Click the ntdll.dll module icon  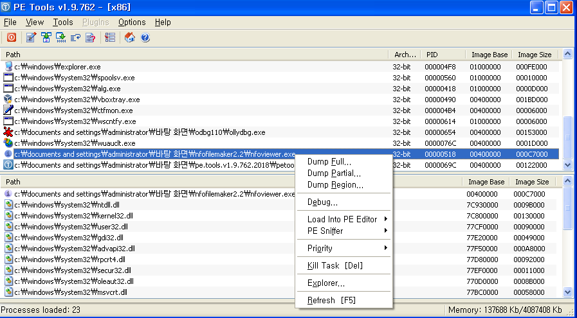pyautogui.click(x=8, y=205)
